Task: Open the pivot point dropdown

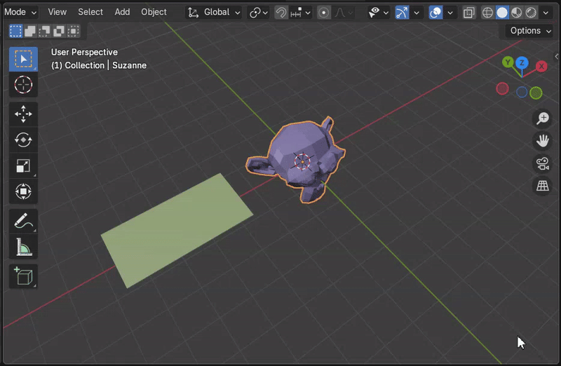Action: pos(259,13)
